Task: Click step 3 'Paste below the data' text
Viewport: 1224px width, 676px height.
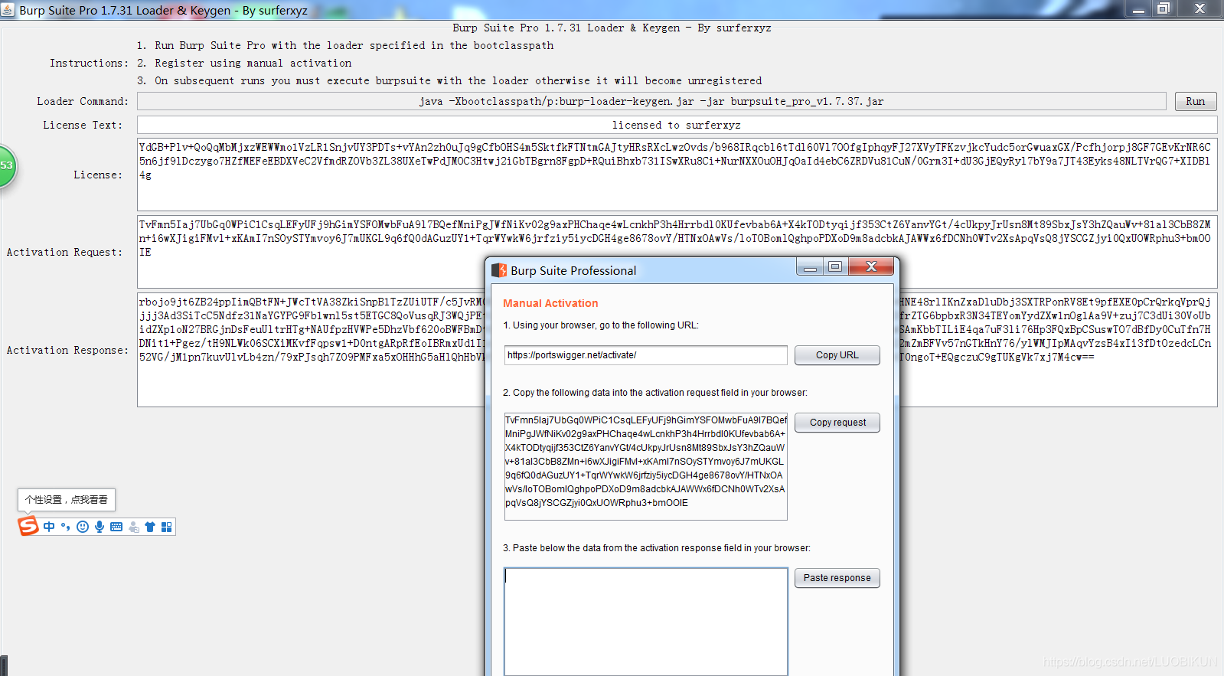Action: tap(657, 548)
